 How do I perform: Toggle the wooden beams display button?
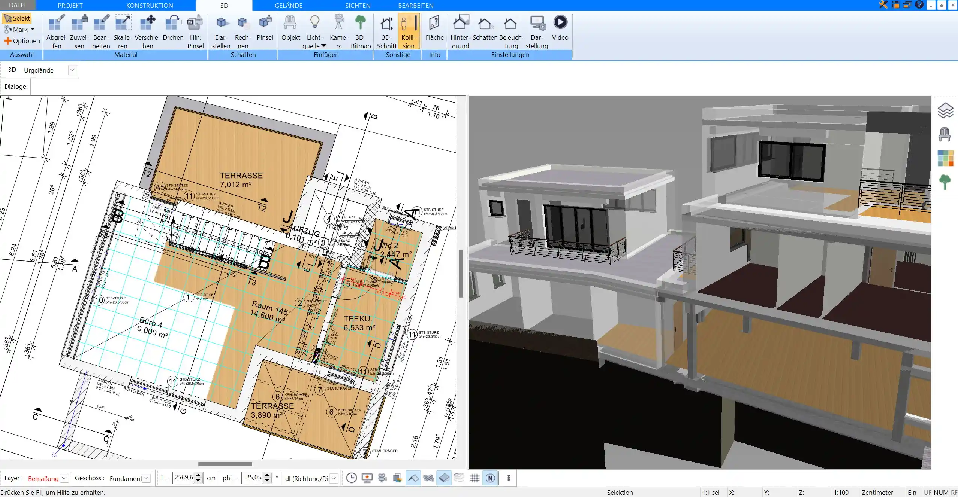point(428,478)
